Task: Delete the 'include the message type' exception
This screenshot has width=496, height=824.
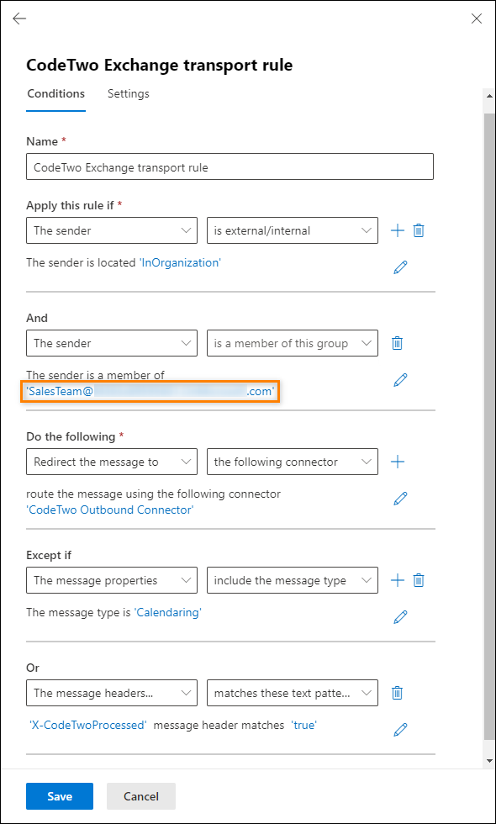Action: [x=419, y=580]
